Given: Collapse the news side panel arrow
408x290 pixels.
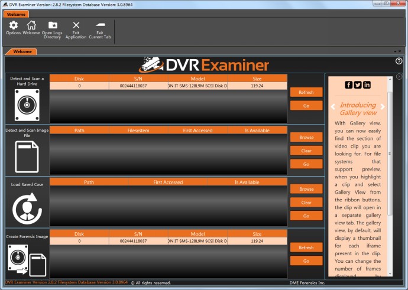Looking at the screenshot, I should 399,76.
